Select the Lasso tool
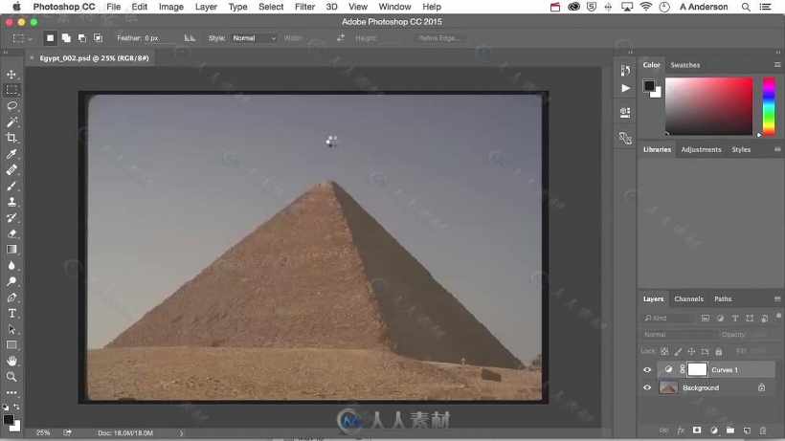Viewport: 785px width, 441px height. tap(11, 106)
